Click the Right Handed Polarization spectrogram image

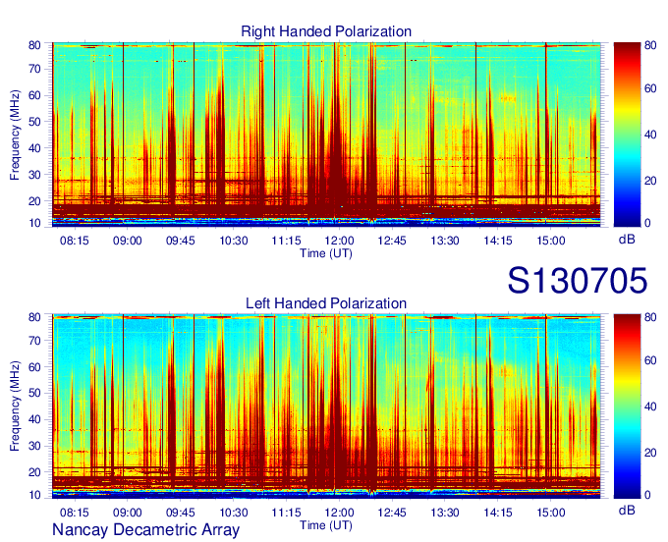326,135
